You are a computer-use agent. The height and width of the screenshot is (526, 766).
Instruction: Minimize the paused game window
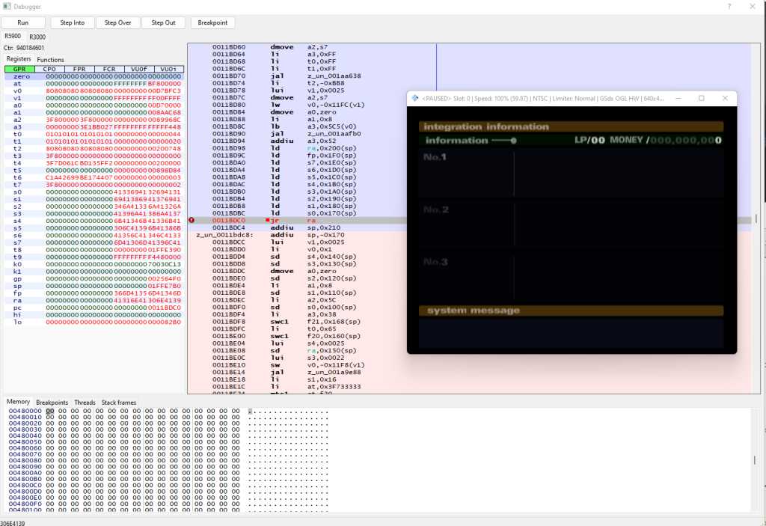[678, 98]
